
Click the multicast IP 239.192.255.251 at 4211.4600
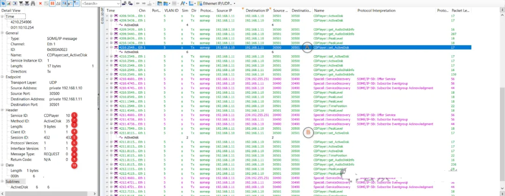257,115
